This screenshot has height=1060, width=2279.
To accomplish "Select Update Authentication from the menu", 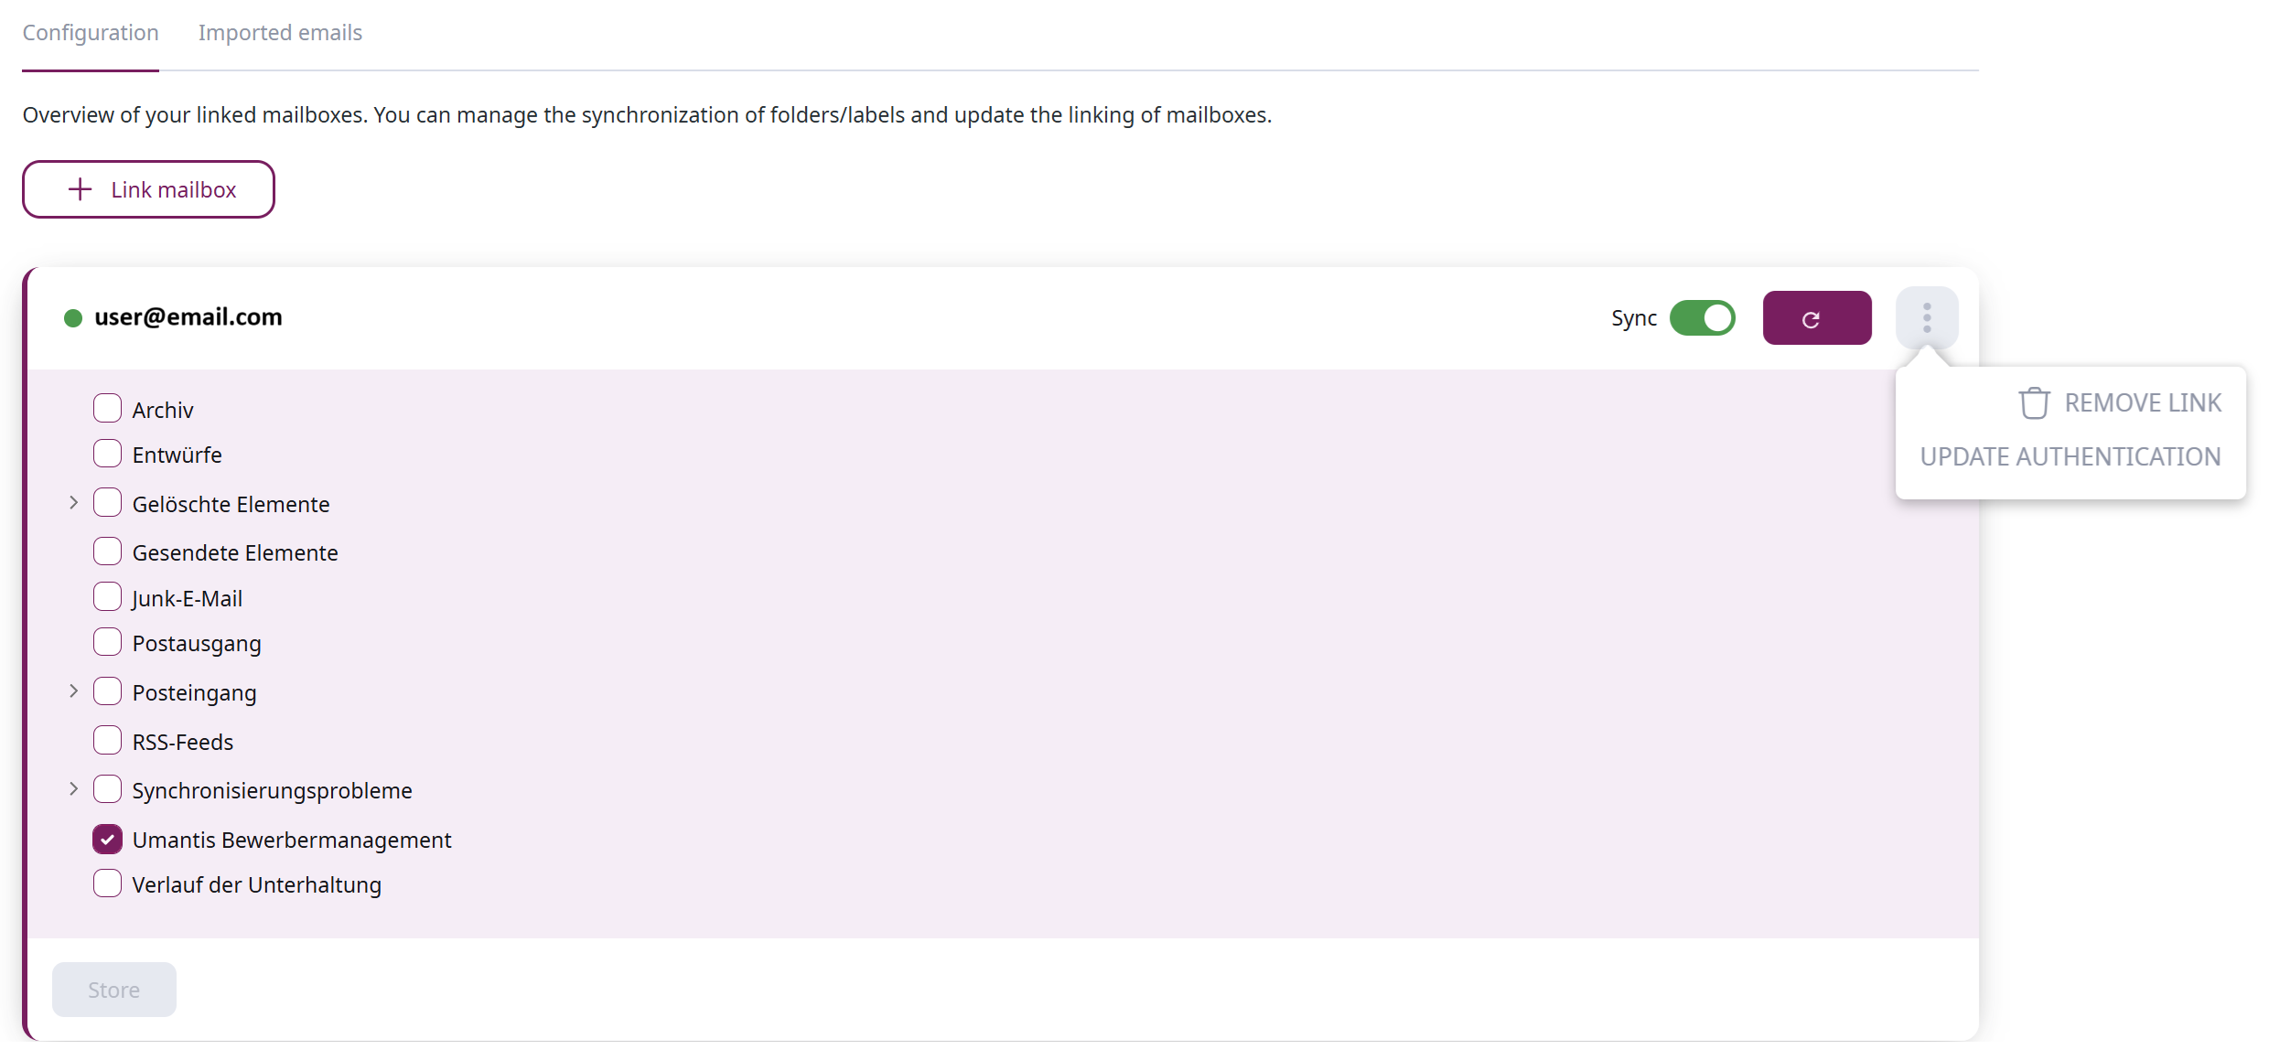I will click(2069, 456).
